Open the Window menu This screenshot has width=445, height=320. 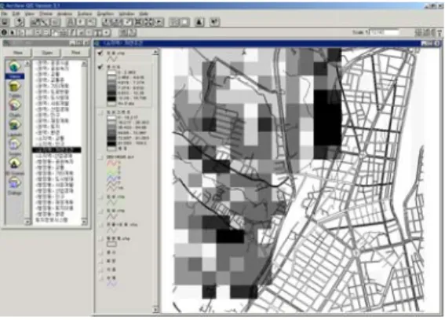126,13
